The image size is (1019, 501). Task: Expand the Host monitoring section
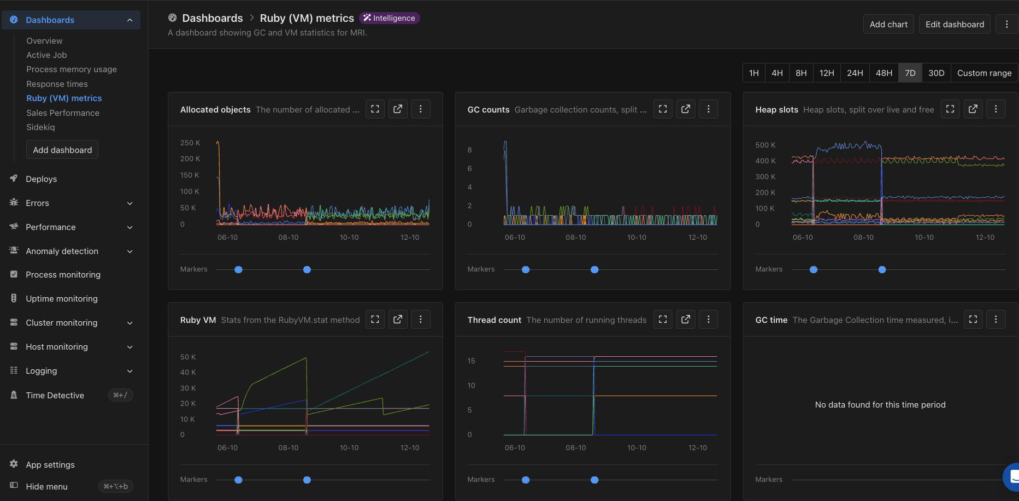click(x=130, y=347)
